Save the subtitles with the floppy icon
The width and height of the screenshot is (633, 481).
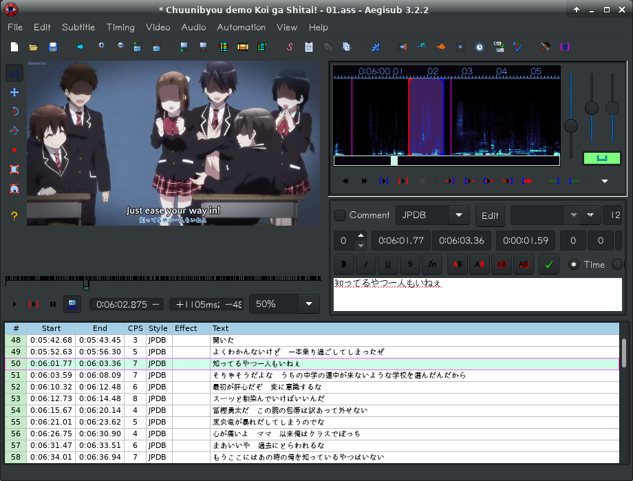tap(53, 47)
